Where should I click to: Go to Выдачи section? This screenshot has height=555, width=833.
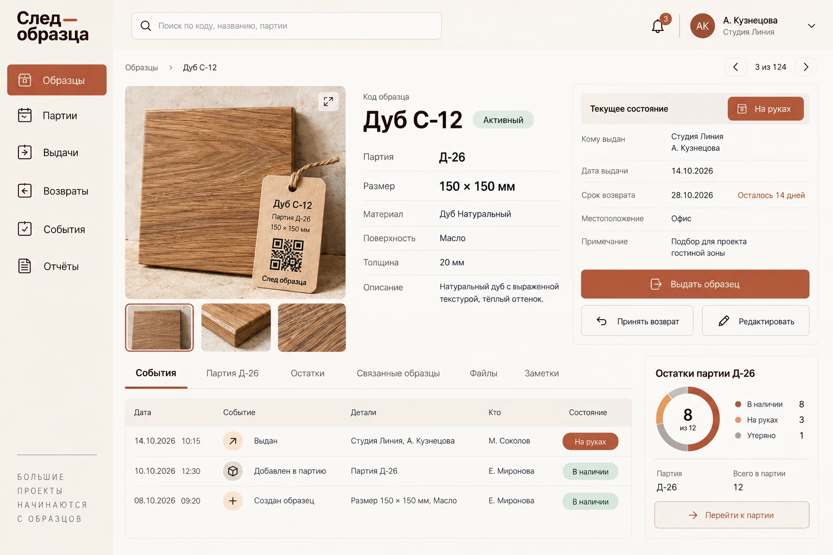tap(57, 152)
